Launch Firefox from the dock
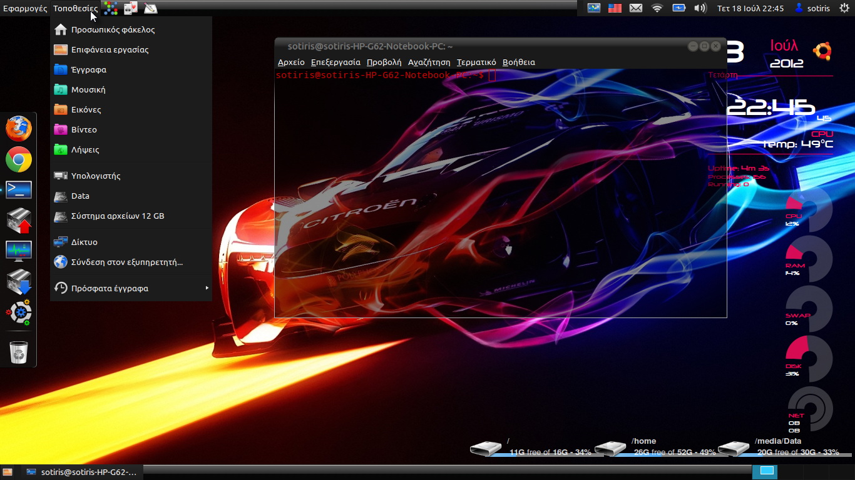The image size is (855, 480). point(19,129)
